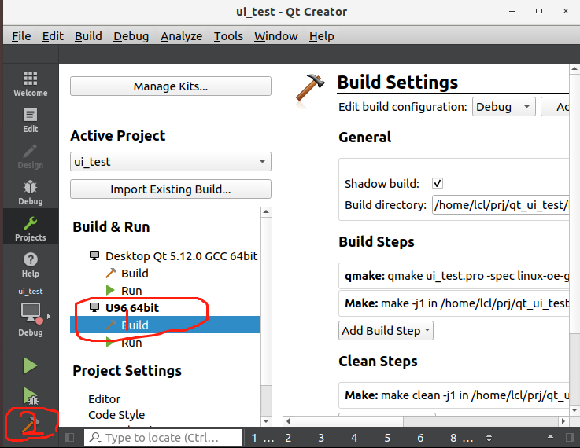Image resolution: width=580 pixels, height=448 pixels.
Task: Expand the output panes arrow in status bar
Action: coord(550,437)
